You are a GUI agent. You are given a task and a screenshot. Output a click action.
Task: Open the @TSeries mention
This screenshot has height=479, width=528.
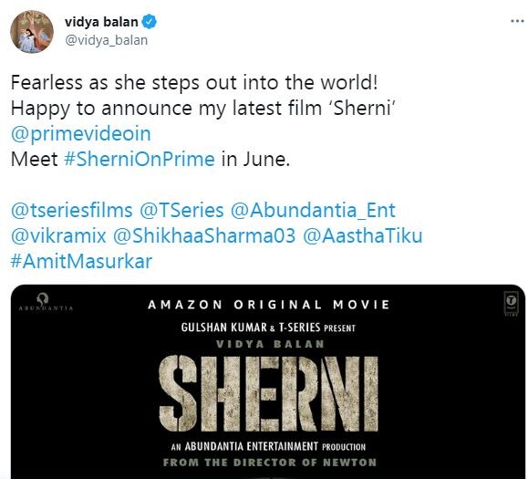click(181, 210)
